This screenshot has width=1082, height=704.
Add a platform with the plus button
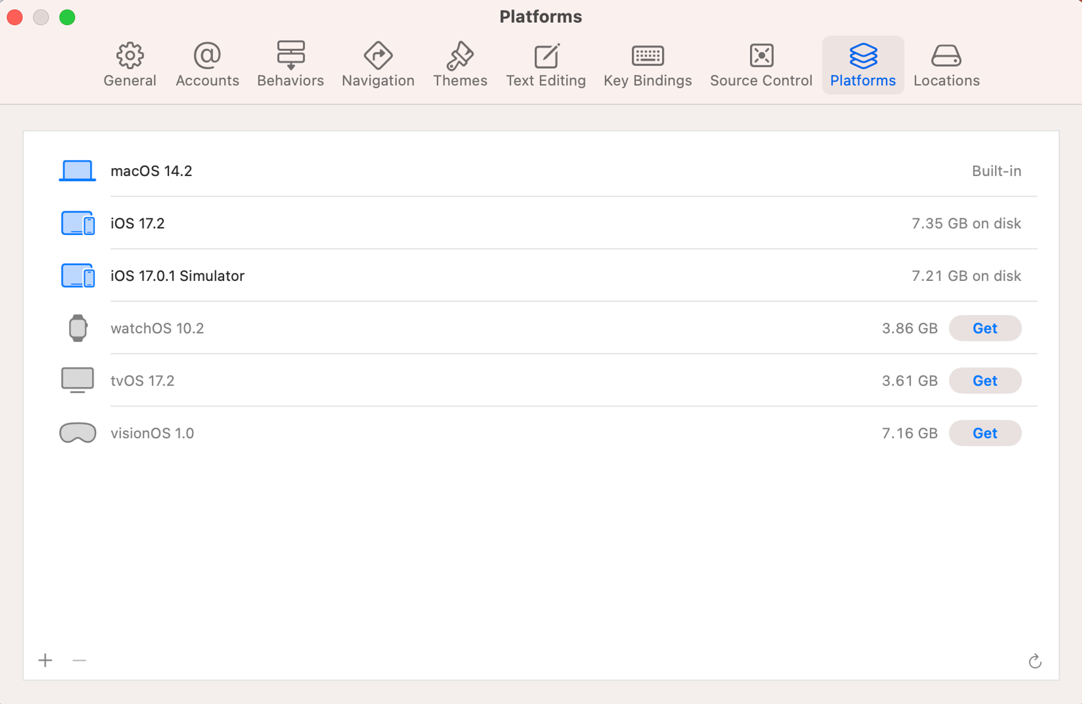coord(45,660)
